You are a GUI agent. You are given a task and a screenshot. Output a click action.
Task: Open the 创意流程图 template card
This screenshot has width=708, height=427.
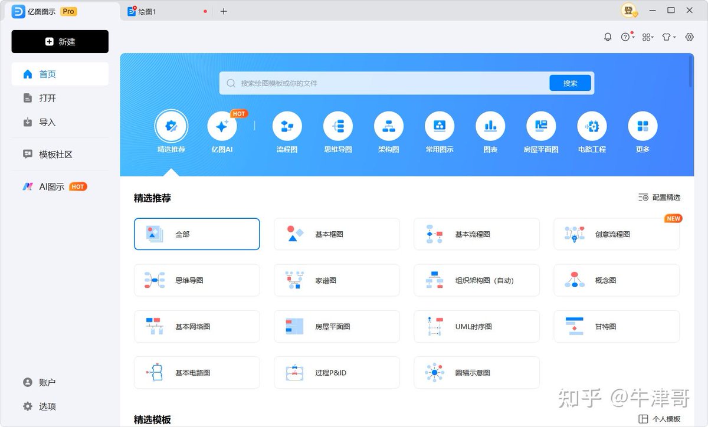click(617, 234)
